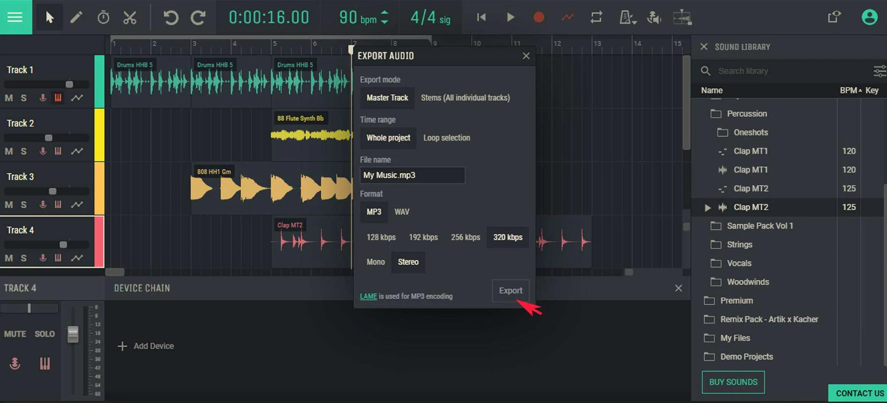The height and width of the screenshot is (403, 887).
Task: Open the Percussion folder
Action: pyautogui.click(x=739, y=113)
